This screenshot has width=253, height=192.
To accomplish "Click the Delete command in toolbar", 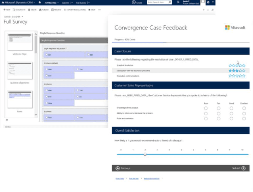I will [33, 9].
